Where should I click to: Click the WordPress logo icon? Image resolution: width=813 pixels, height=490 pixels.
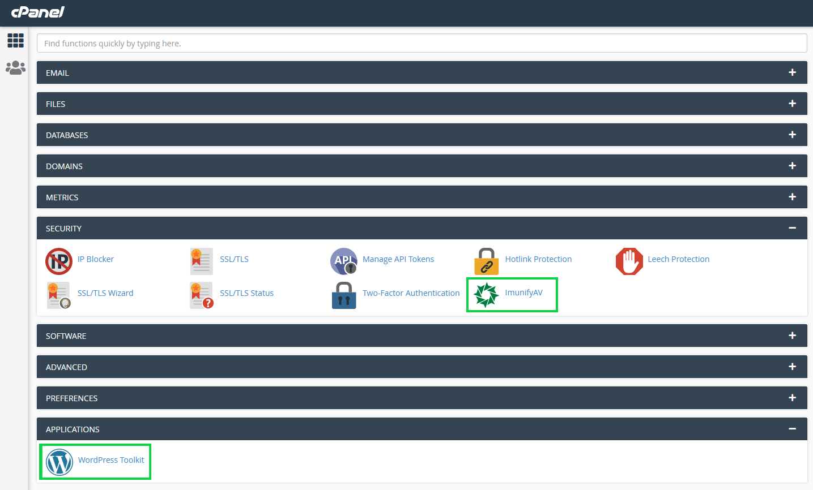pyautogui.click(x=59, y=462)
